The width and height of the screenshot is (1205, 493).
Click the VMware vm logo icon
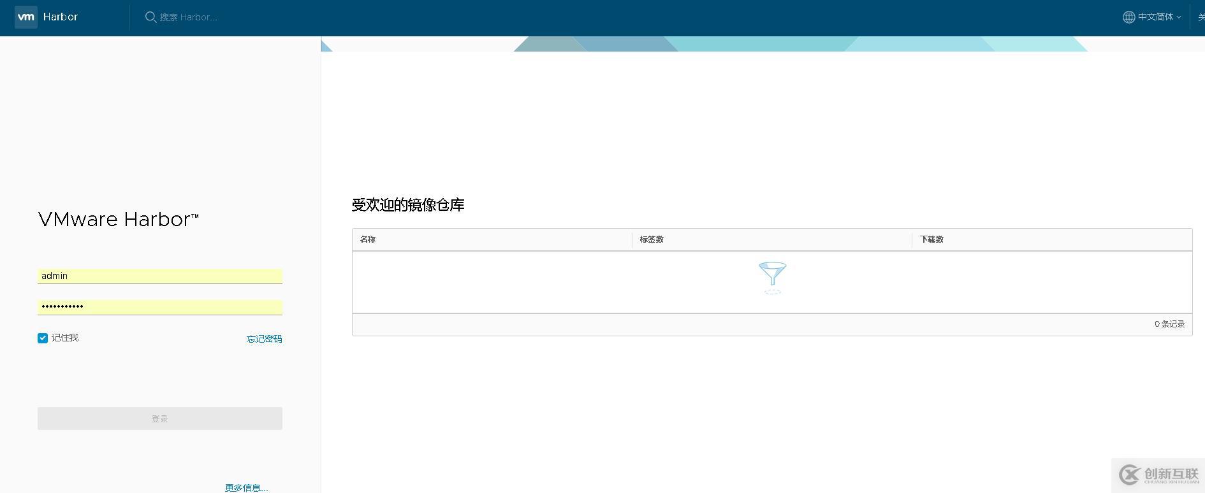26,17
